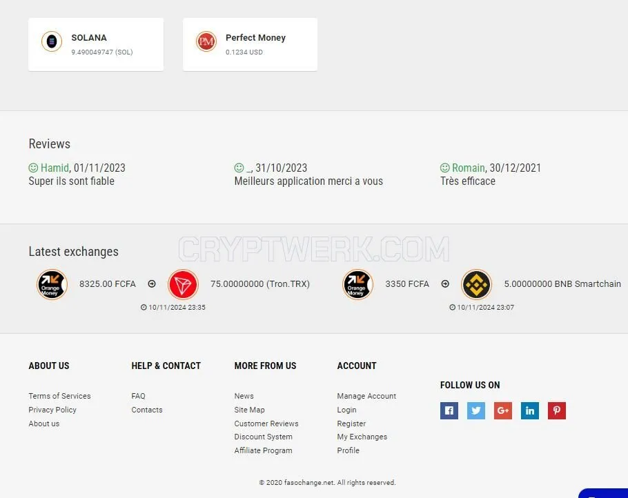Open Contacts link
628x498 pixels.
[146, 410]
